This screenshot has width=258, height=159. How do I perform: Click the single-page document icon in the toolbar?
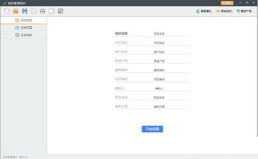(33, 11)
